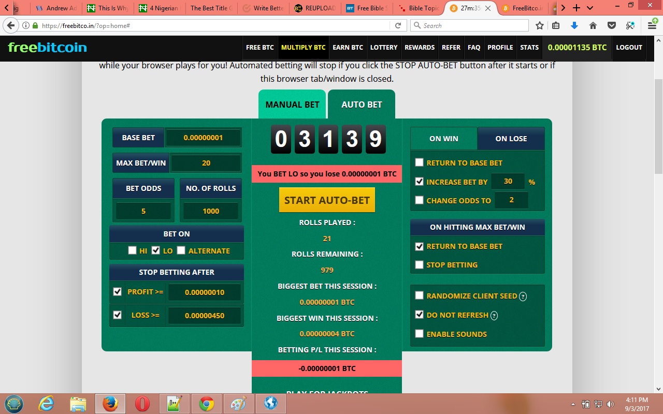This screenshot has height=414, width=663.
Task: Click the 0.00001135 BTC balance
Action: 577,47
